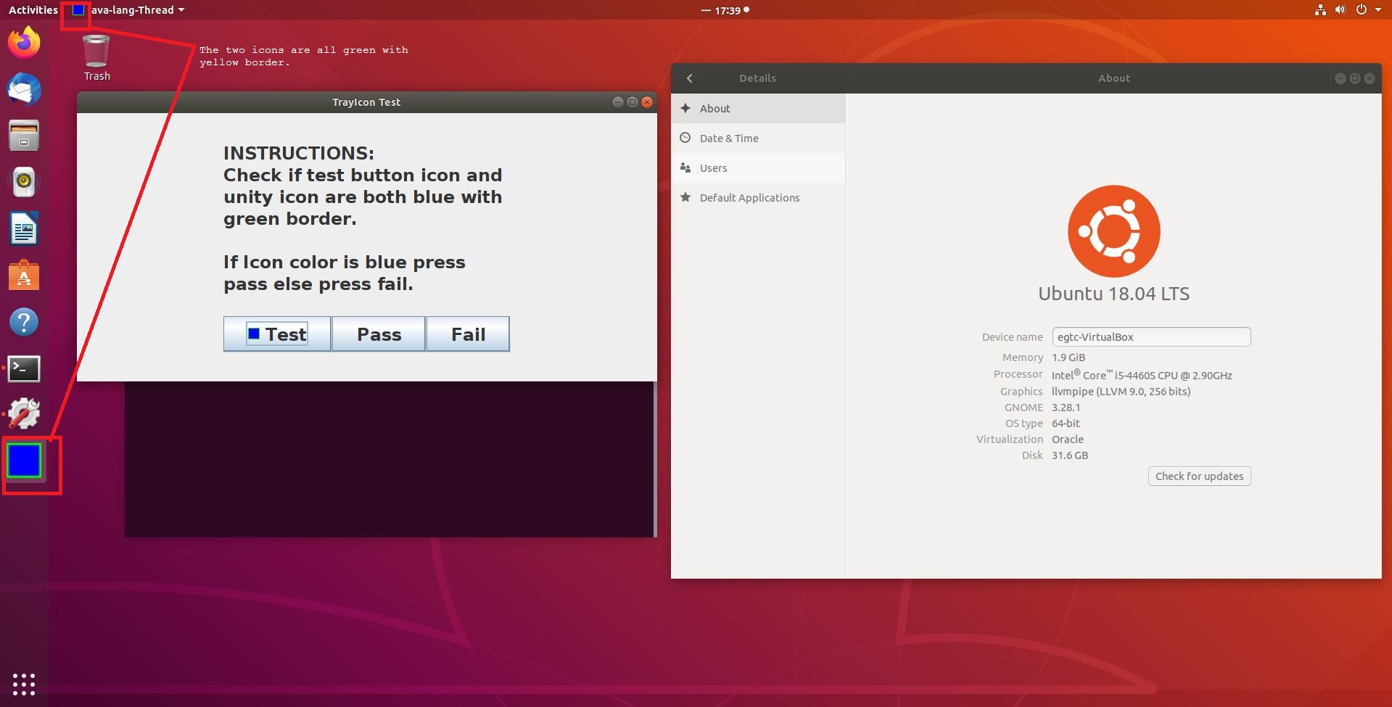Click Check for updates button
Screen dimensions: 1392x707
1199,476
